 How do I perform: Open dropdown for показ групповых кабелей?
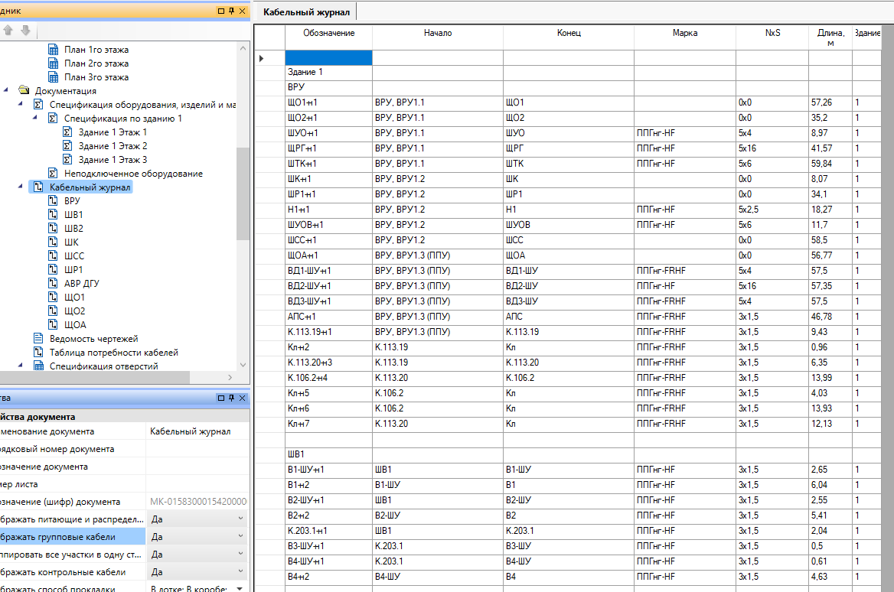coord(240,537)
